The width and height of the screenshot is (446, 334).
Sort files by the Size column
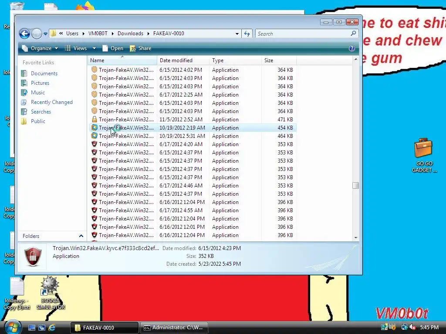(x=279, y=60)
